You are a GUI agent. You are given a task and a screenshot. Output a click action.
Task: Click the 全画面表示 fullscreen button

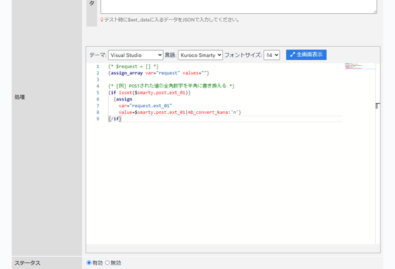[306, 55]
